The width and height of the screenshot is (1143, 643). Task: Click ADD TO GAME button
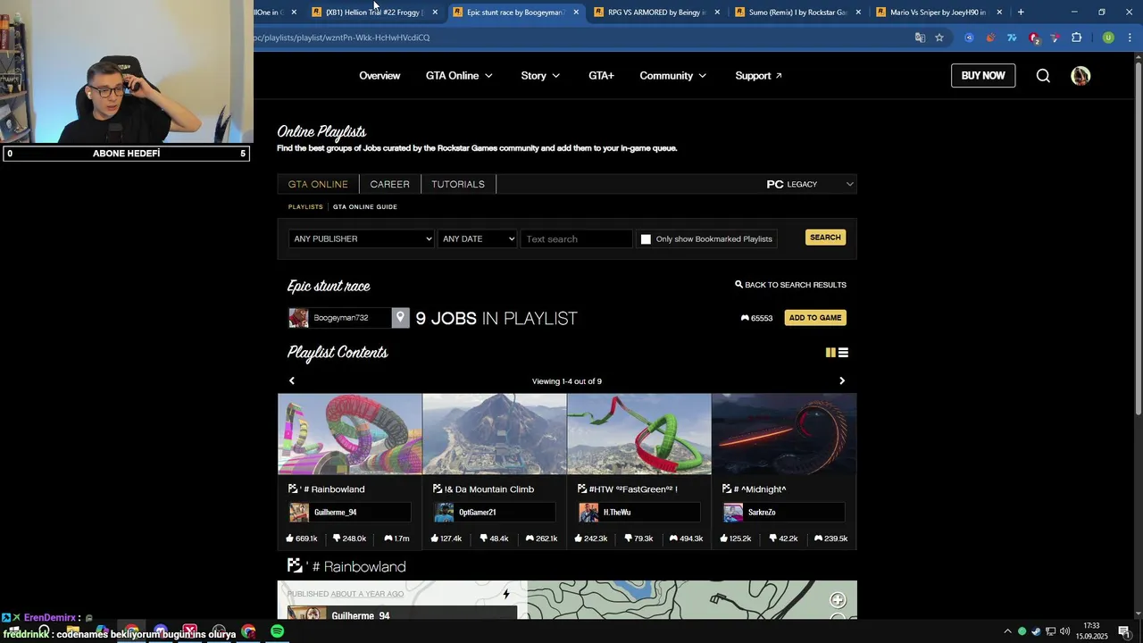(815, 318)
